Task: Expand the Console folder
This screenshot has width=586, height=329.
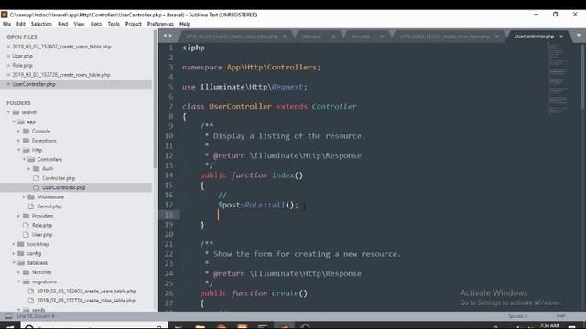Action: point(18,132)
